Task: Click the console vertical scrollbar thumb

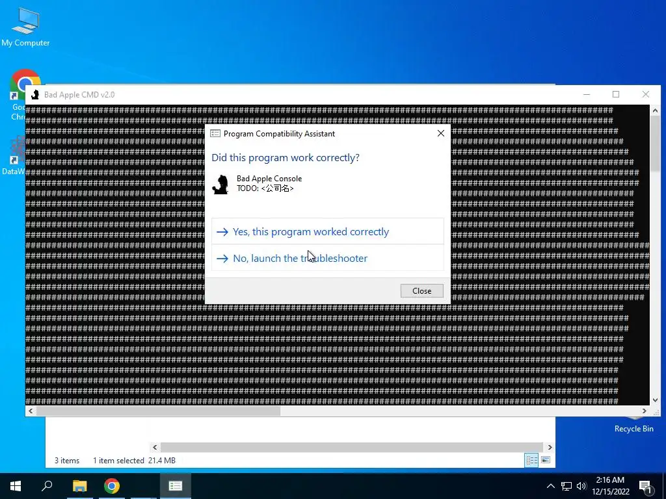Action: (655, 144)
